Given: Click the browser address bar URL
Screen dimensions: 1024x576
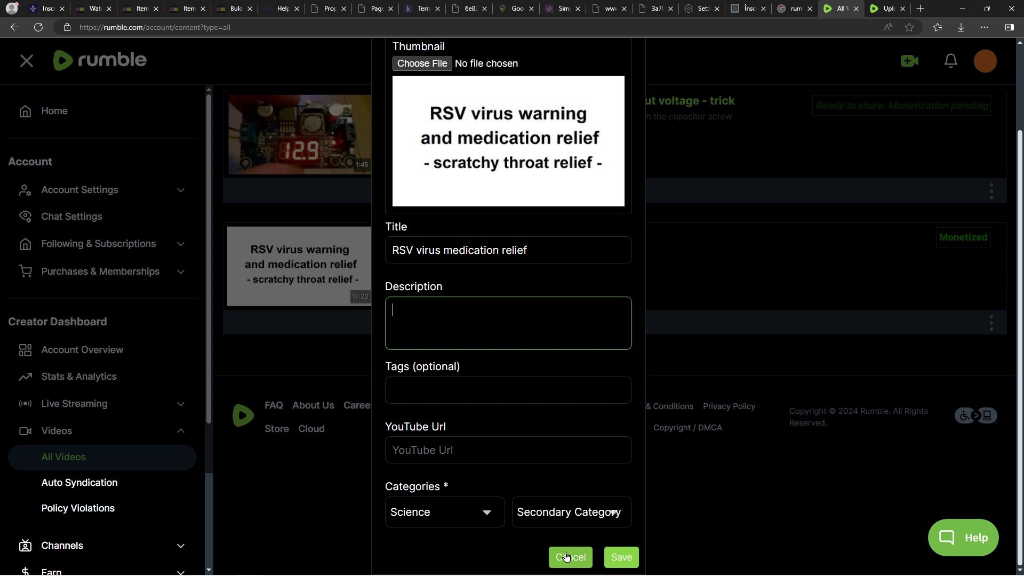Looking at the screenshot, I should pyautogui.click(x=155, y=27).
